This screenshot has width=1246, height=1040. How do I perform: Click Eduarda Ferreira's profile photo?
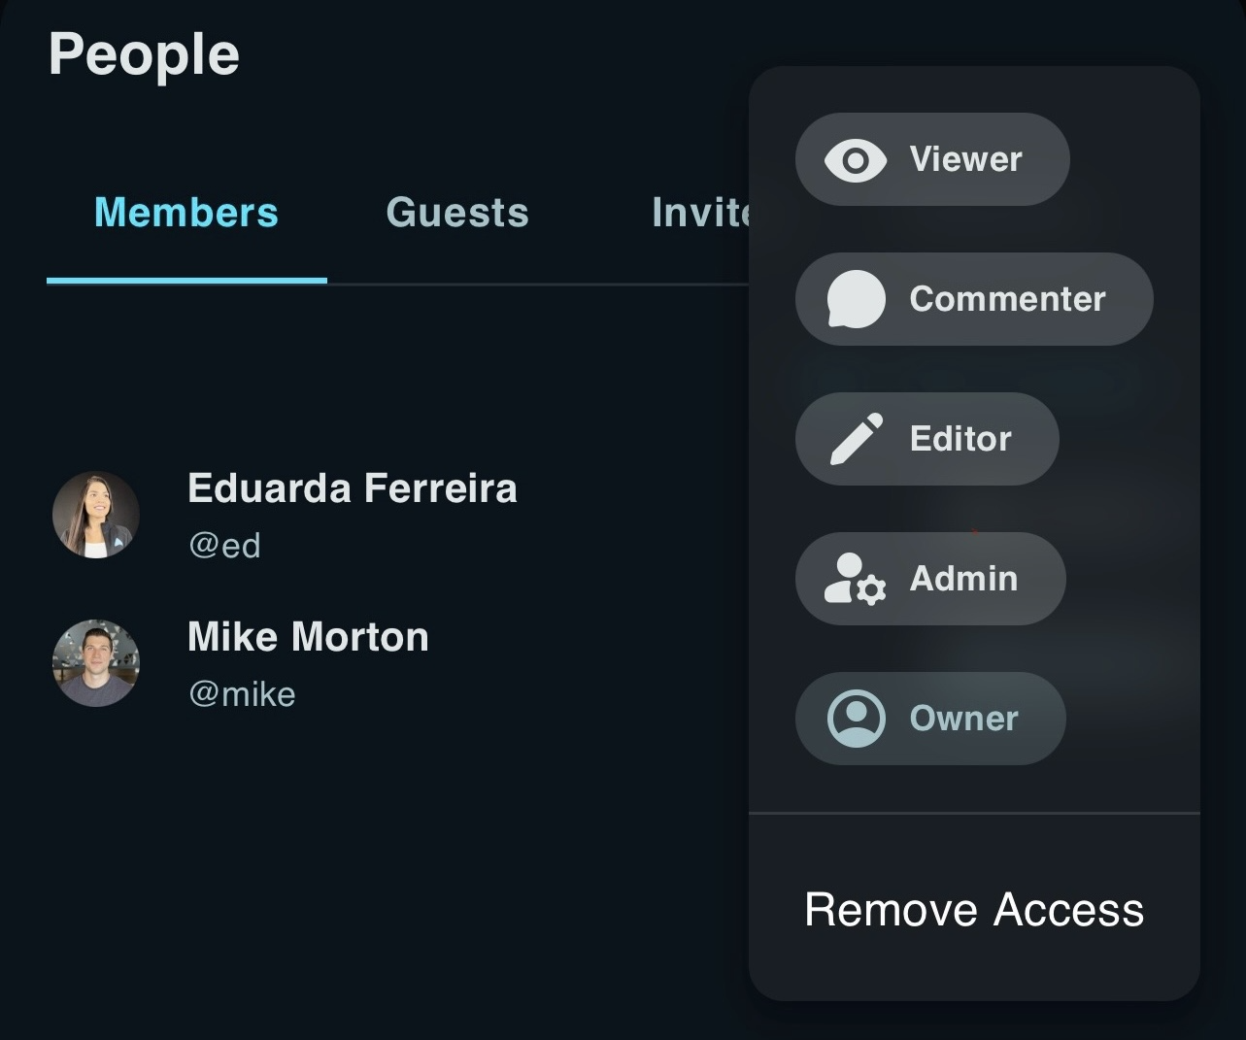pyautogui.click(x=95, y=515)
